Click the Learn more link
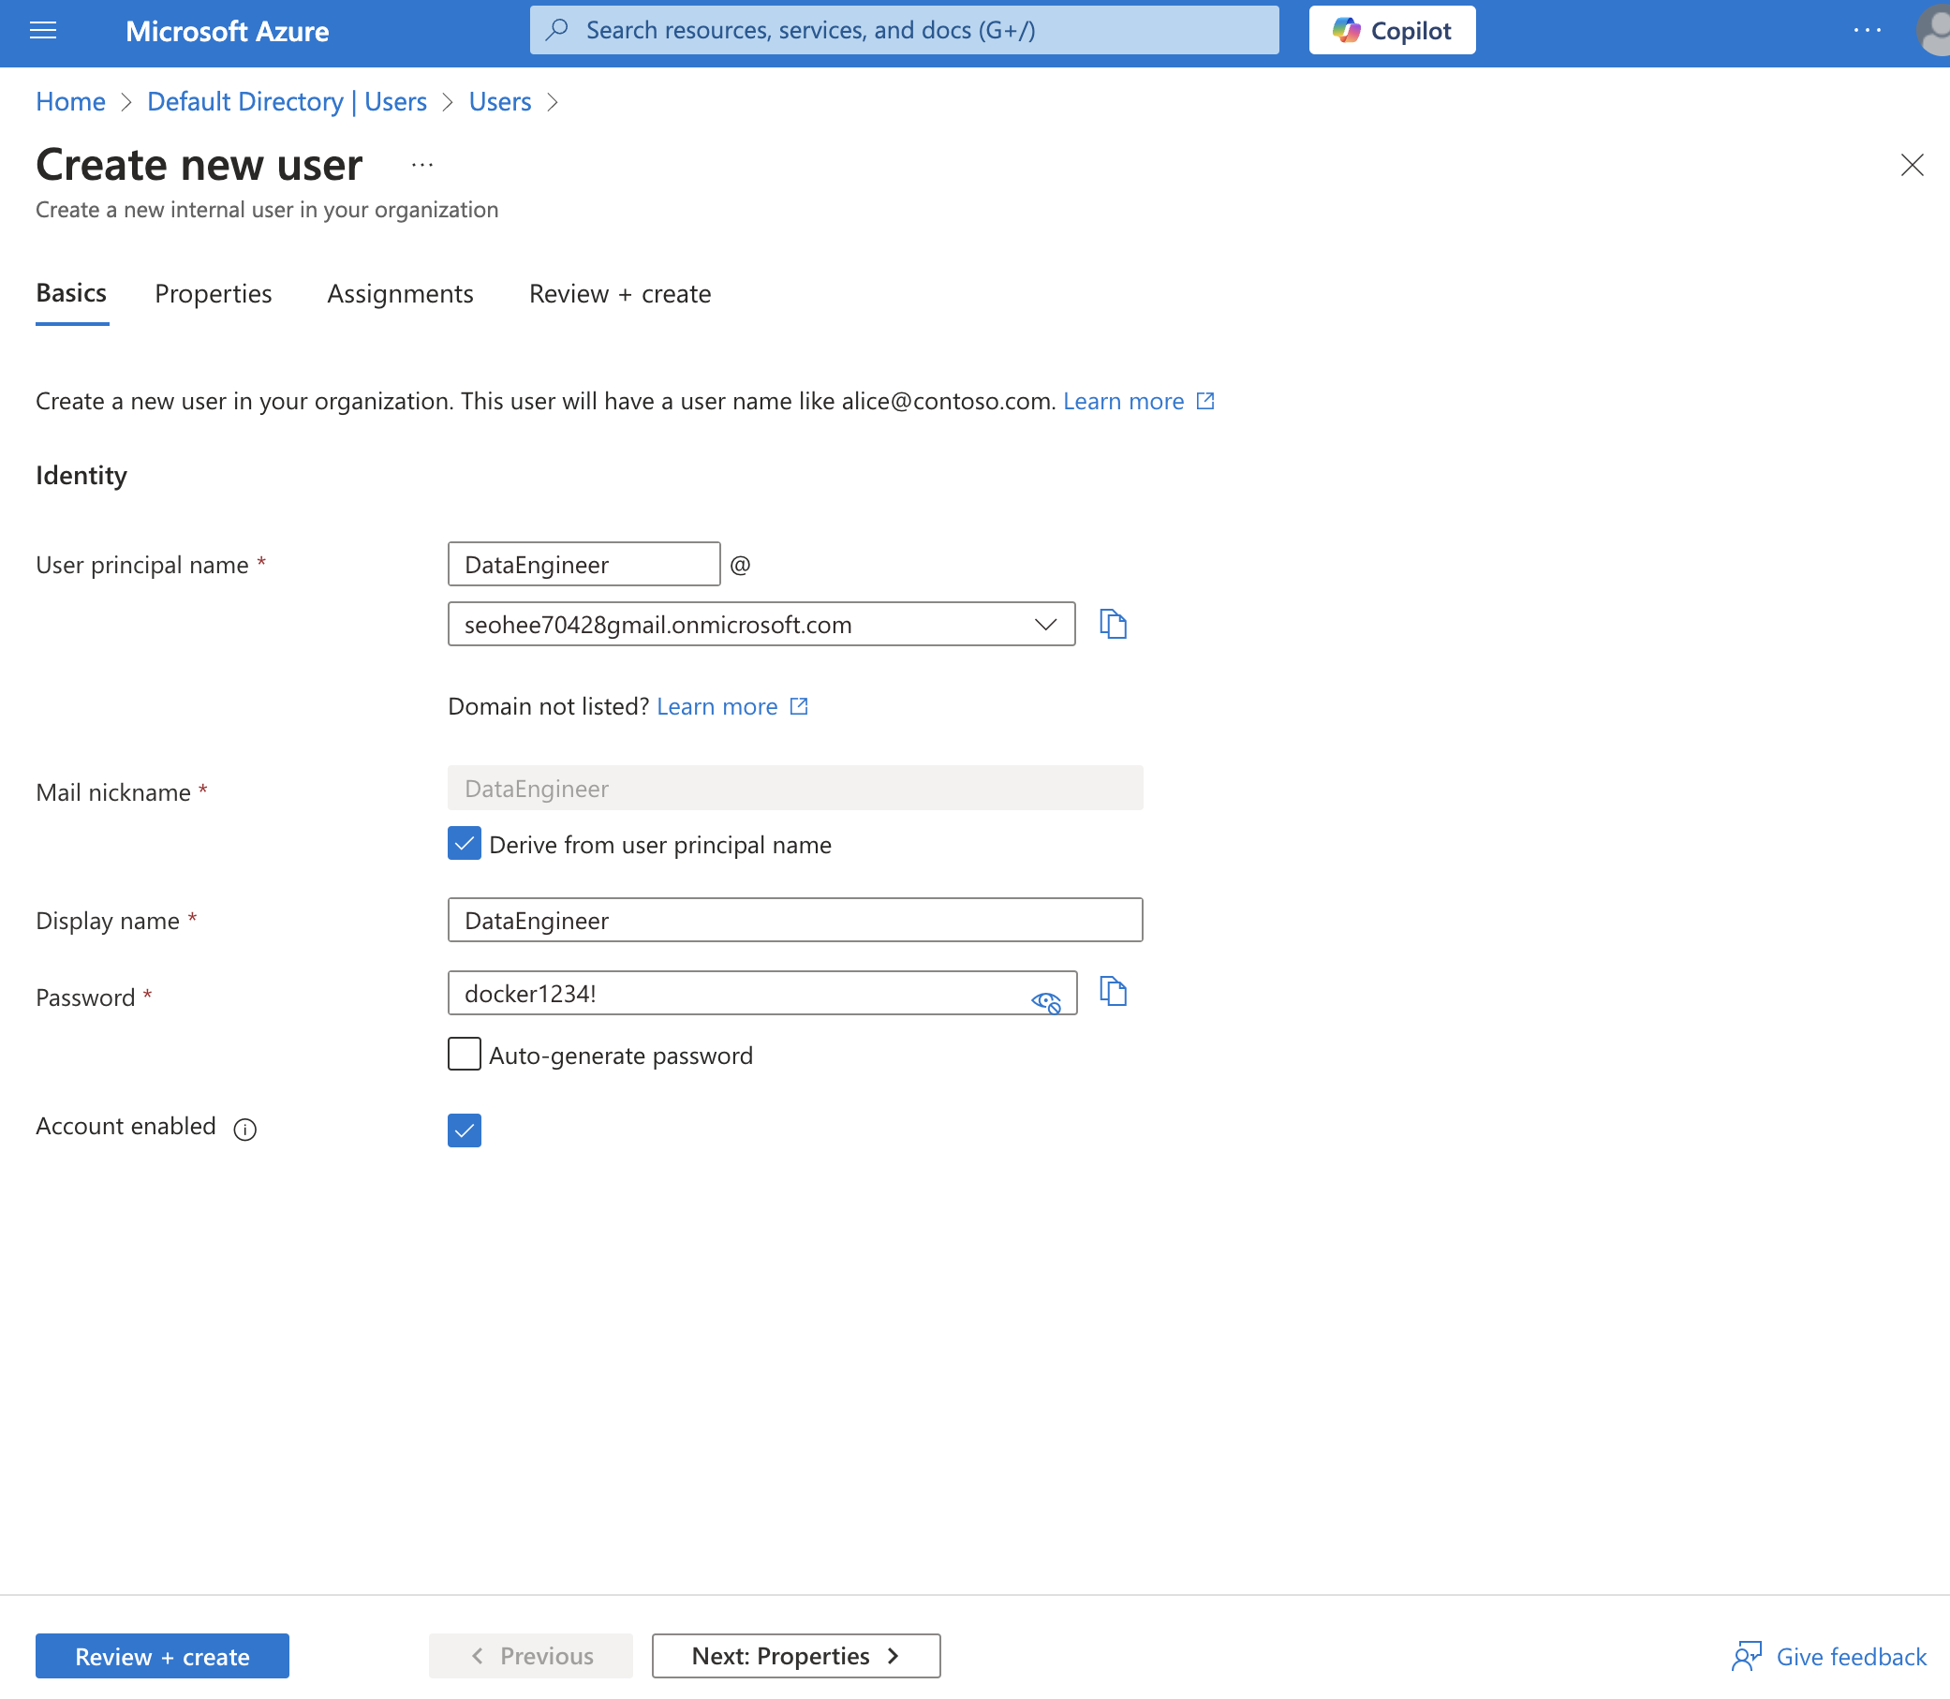Screen dimensions: 1950x1699 (1123, 400)
